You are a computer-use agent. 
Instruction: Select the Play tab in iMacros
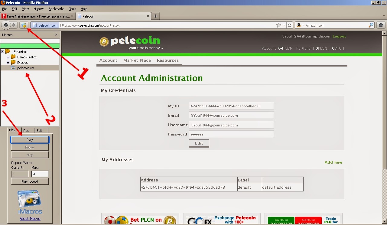click(x=12, y=130)
